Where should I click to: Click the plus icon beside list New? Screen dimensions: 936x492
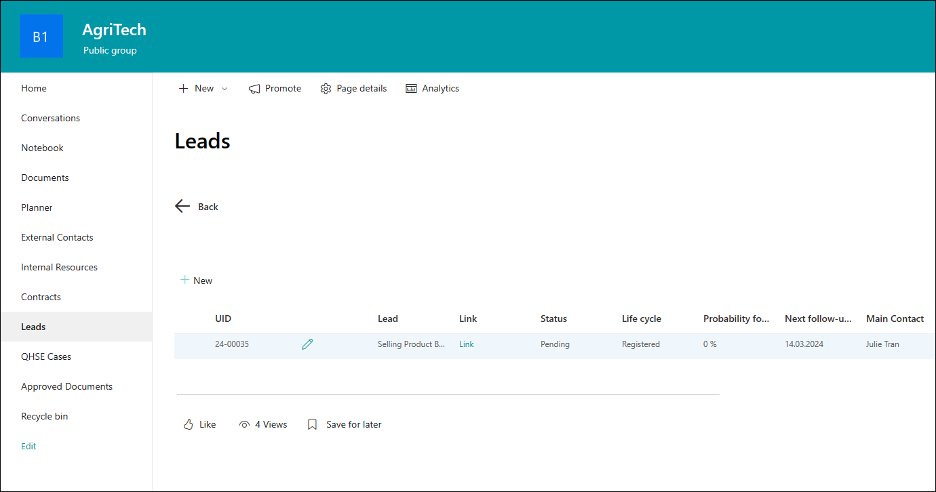point(184,280)
